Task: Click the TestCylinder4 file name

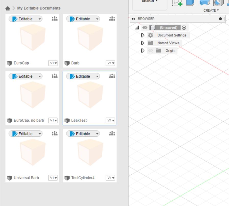Action: click(x=83, y=178)
